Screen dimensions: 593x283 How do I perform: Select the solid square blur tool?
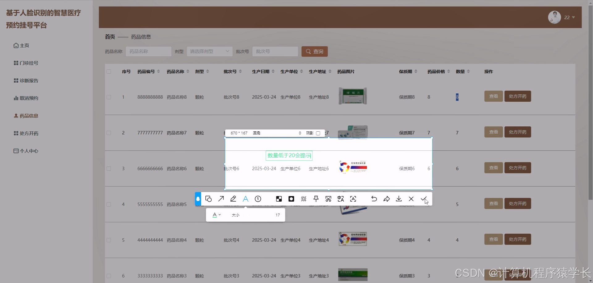click(x=291, y=199)
